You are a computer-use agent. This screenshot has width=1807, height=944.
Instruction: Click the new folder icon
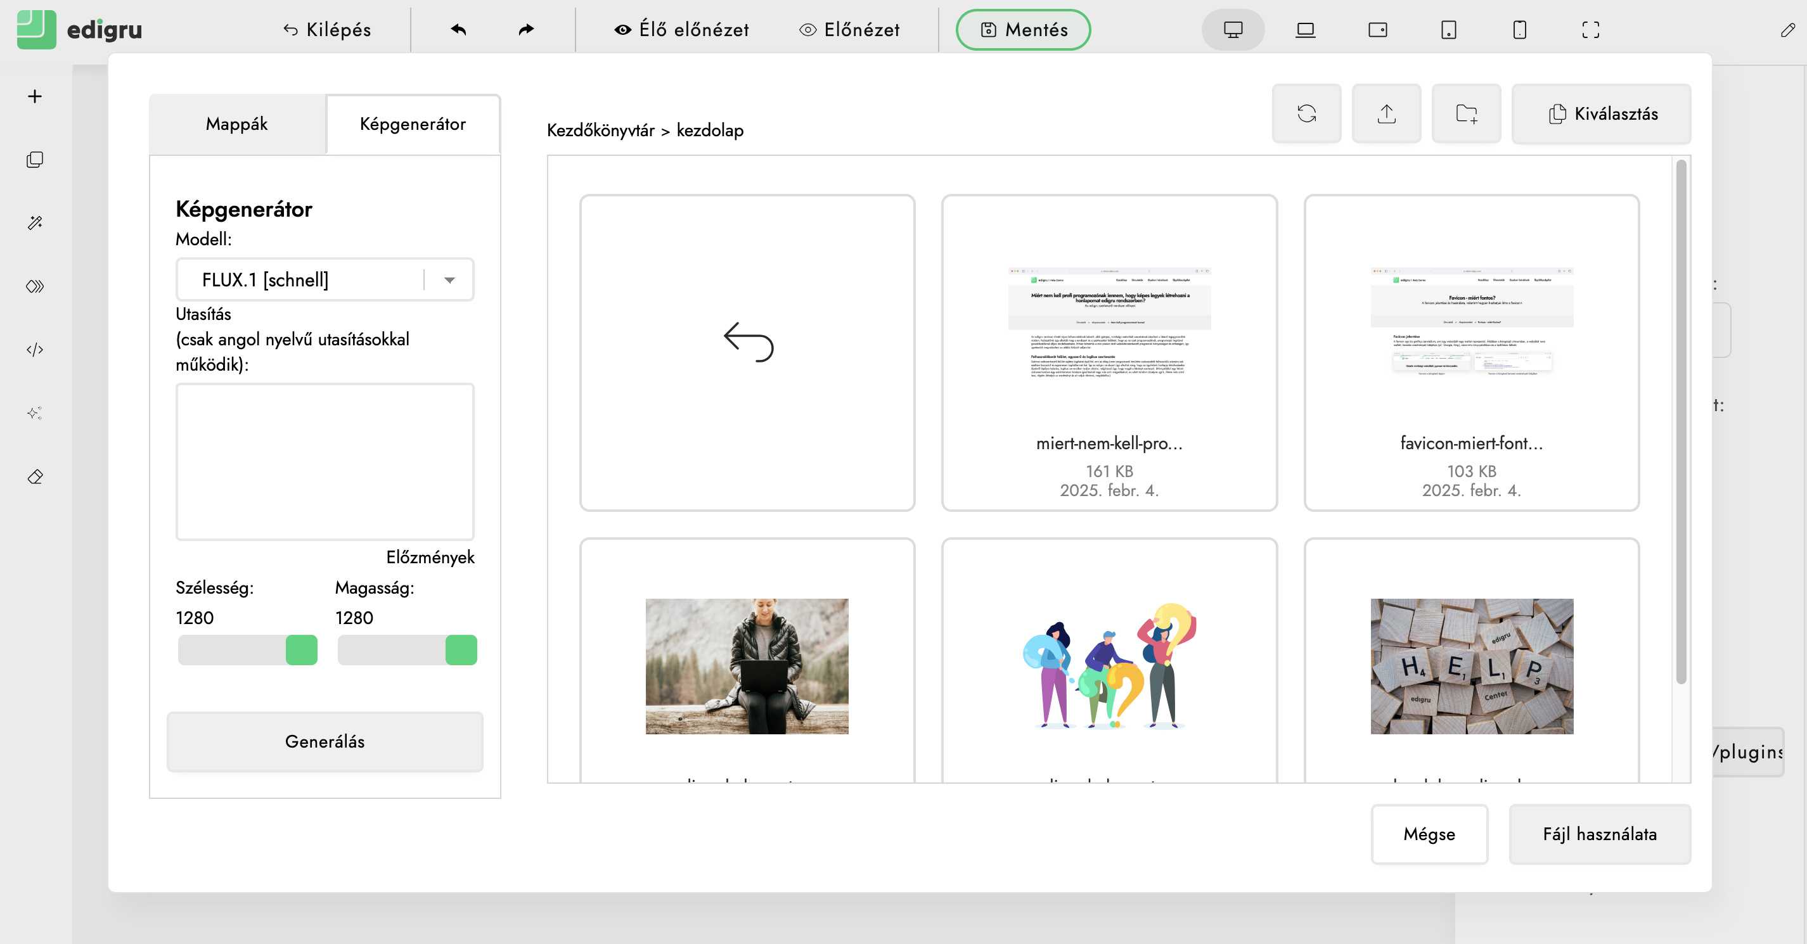click(1466, 113)
